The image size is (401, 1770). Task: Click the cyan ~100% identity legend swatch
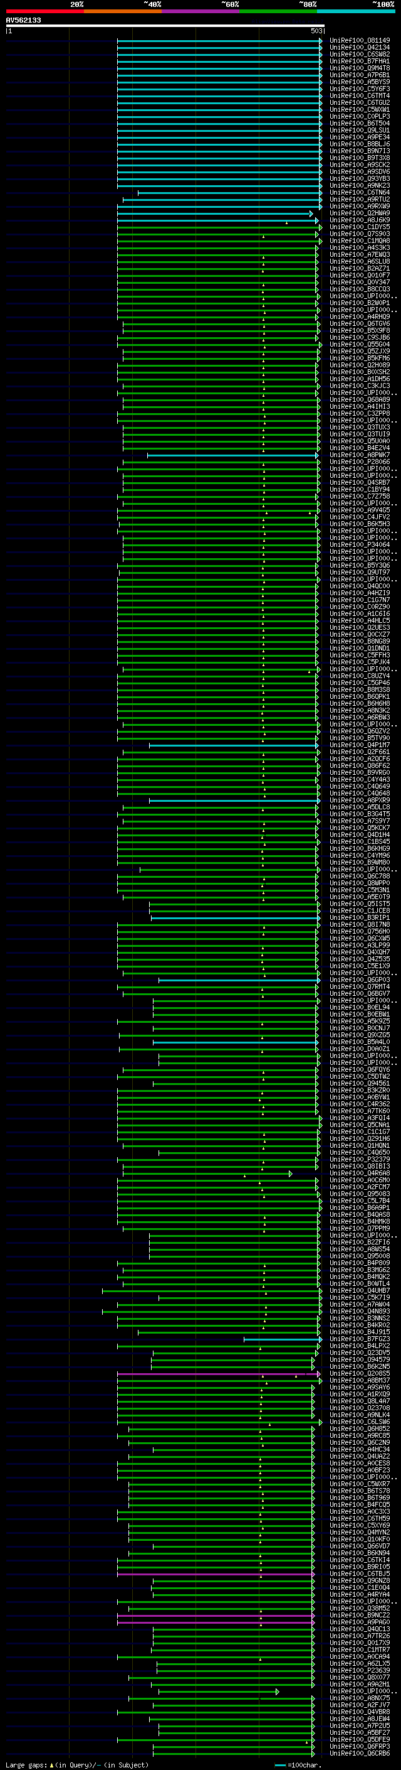click(356, 11)
